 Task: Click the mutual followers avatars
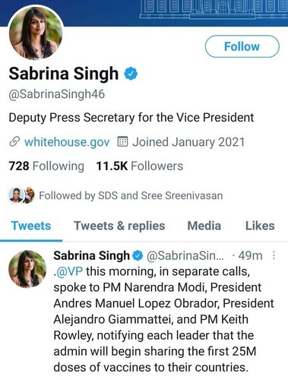coord(21,195)
